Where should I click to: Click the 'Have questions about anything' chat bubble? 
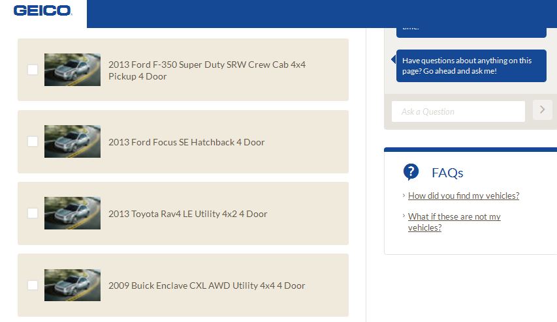coord(470,65)
